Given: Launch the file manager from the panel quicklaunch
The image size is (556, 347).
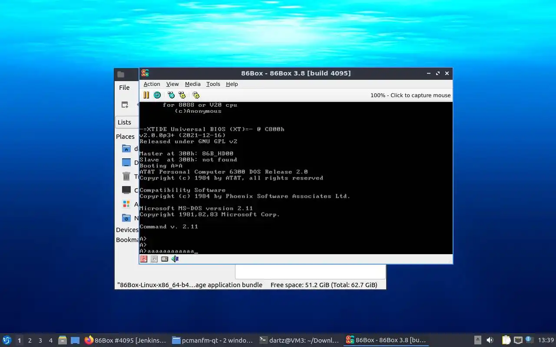Looking at the screenshot, I should [63, 340].
